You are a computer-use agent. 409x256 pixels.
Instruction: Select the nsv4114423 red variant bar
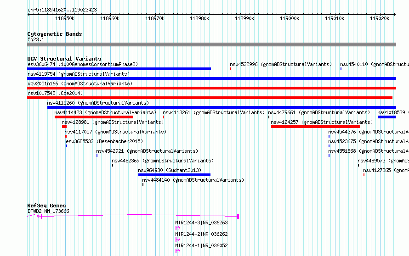(94, 117)
